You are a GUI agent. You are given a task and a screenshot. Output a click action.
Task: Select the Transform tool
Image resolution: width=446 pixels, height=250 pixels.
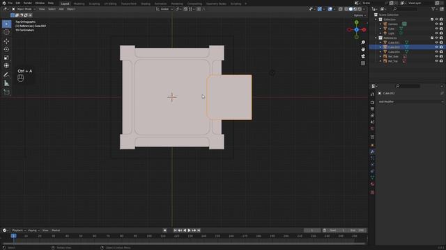click(6, 66)
